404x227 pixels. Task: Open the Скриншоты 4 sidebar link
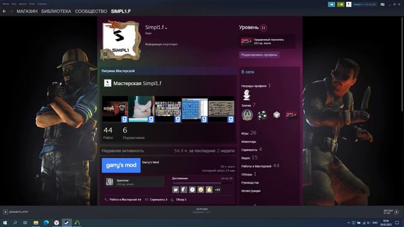click(x=251, y=149)
